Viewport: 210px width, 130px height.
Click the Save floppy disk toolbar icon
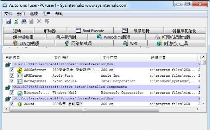8,21
